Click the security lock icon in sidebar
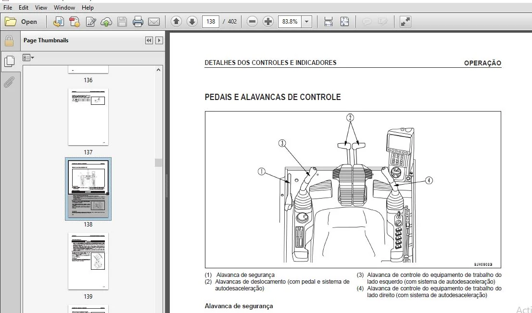This screenshot has height=313, width=532. [9, 41]
